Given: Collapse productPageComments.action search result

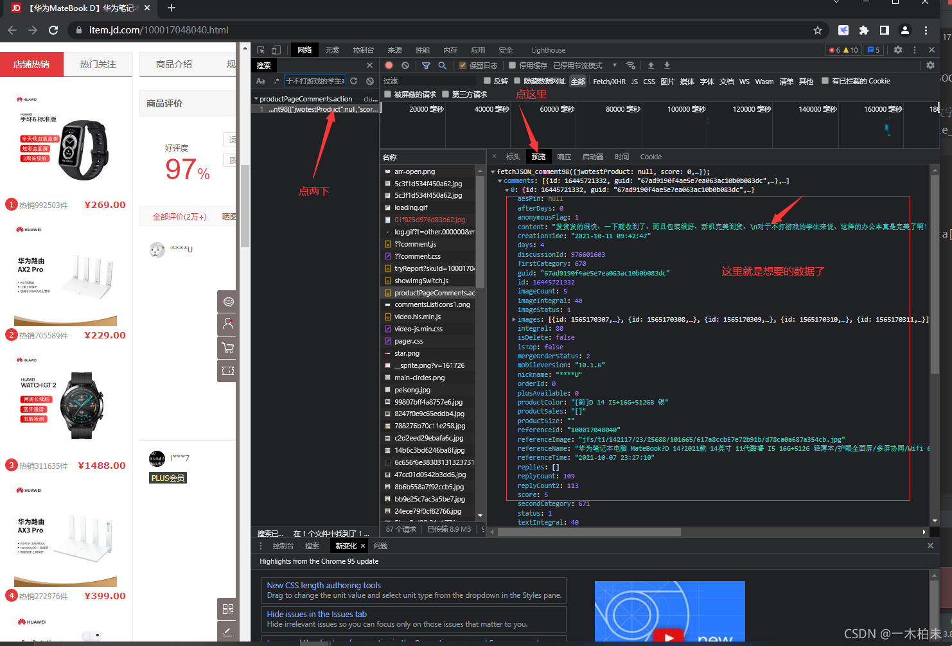Looking at the screenshot, I should [256, 99].
